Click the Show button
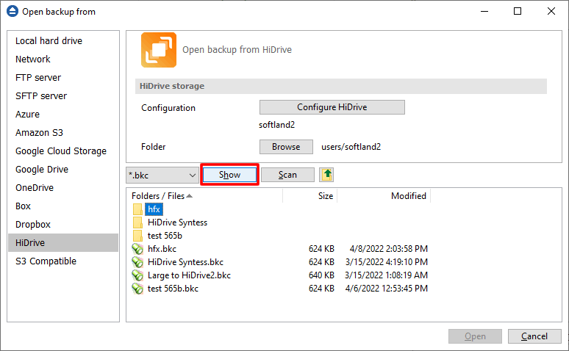This screenshot has width=569, height=351. point(229,175)
